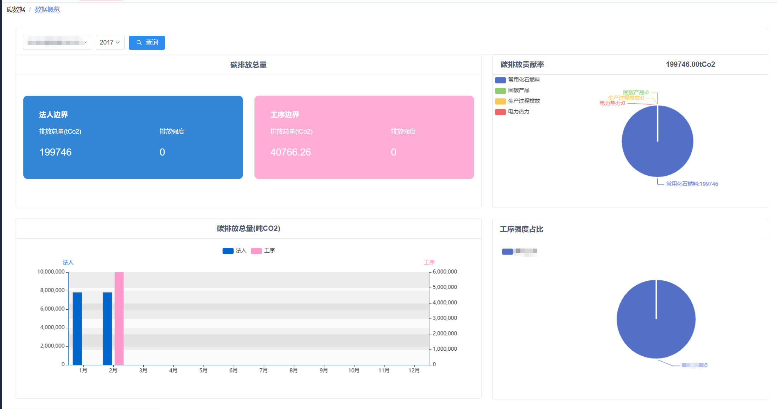Click the 碳排放总量 panel title

[x=248, y=65]
